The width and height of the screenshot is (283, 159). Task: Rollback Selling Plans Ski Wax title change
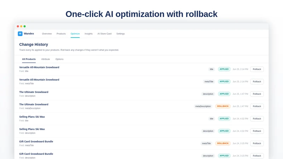[x=257, y=119]
